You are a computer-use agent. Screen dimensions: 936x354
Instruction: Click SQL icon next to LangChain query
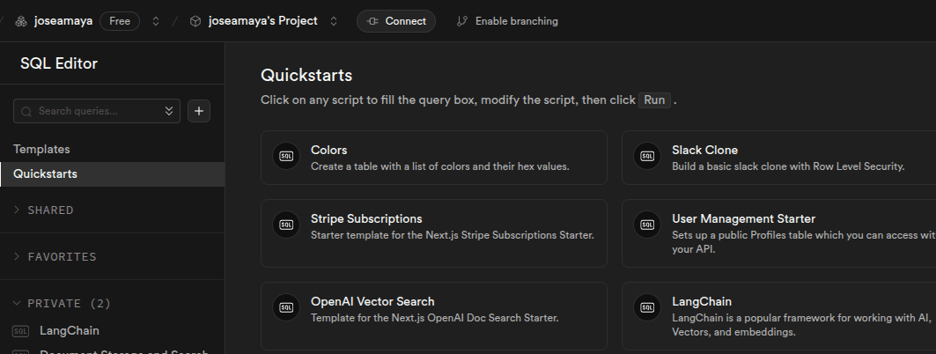20,331
